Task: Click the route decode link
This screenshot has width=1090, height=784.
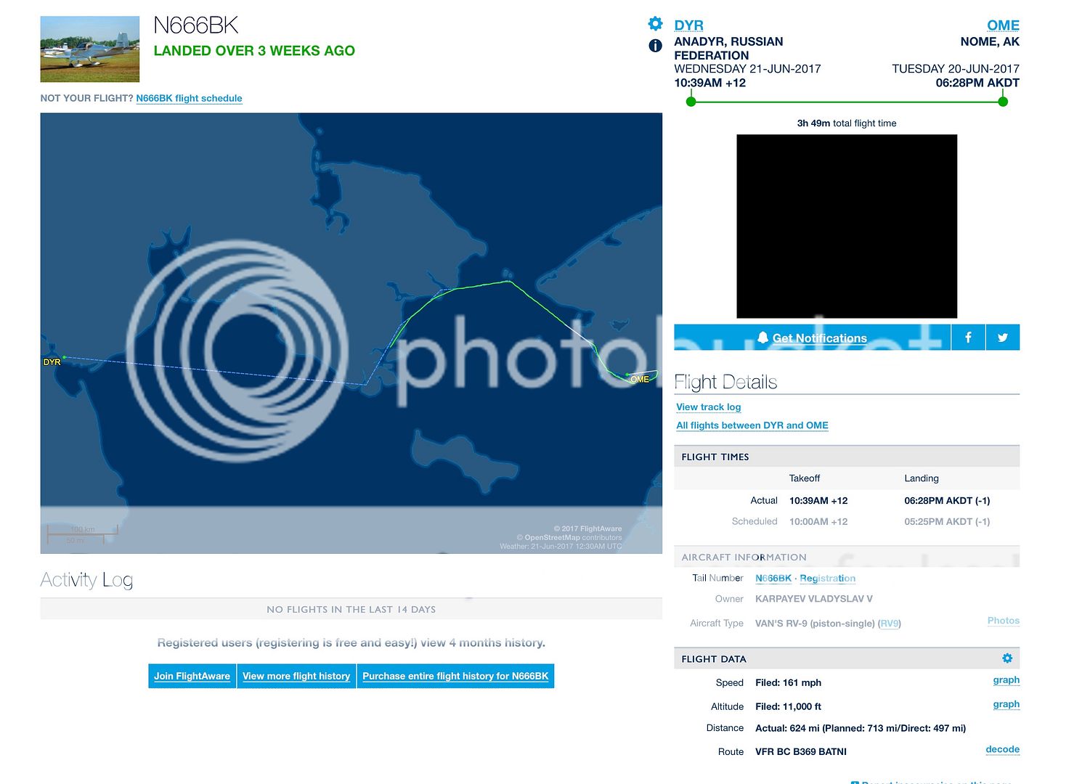Action: coord(1003,749)
